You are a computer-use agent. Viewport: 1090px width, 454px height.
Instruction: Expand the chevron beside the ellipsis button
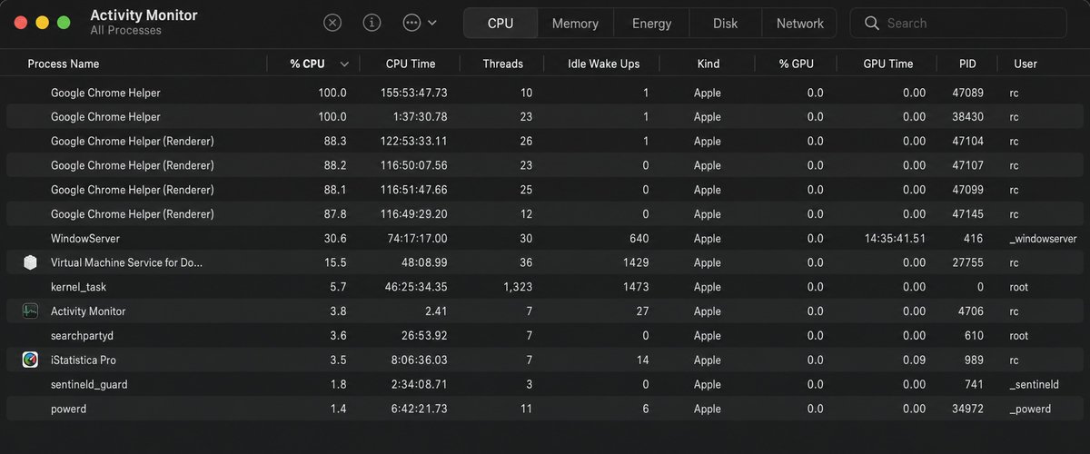pyautogui.click(x=431, y=23)
